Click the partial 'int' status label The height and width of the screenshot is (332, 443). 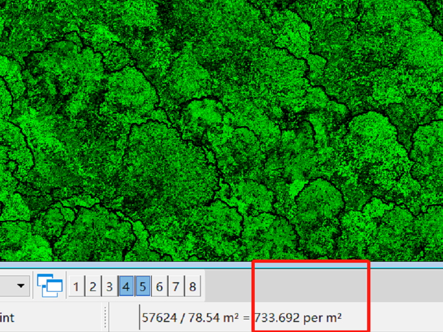coord(7,318)
